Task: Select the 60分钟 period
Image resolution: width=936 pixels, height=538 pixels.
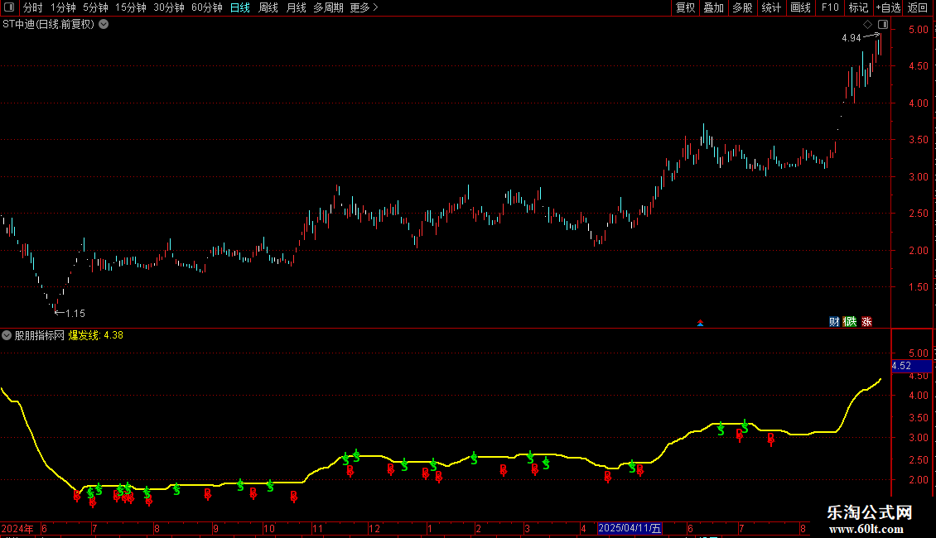Action: tap(206, 7)
